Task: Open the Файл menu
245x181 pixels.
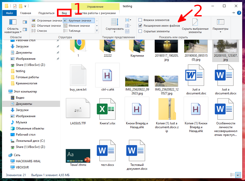Action: [9, 13]
